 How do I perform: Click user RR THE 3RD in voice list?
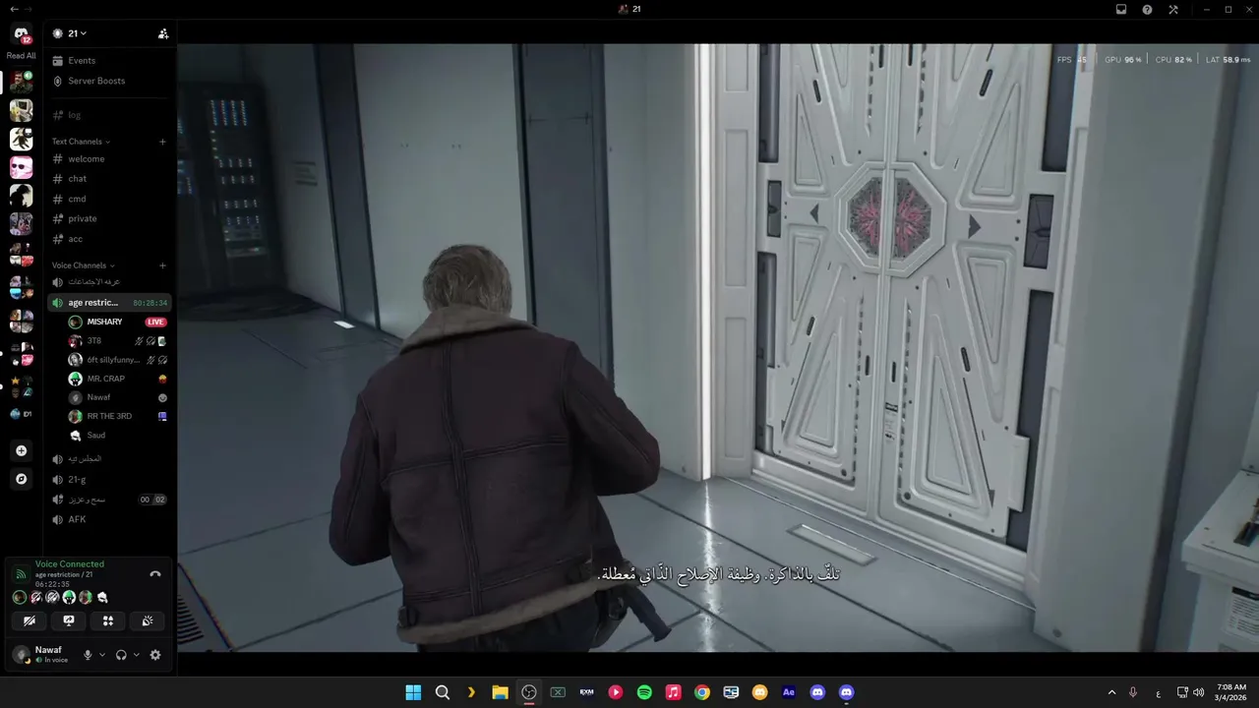pos(116,416)
